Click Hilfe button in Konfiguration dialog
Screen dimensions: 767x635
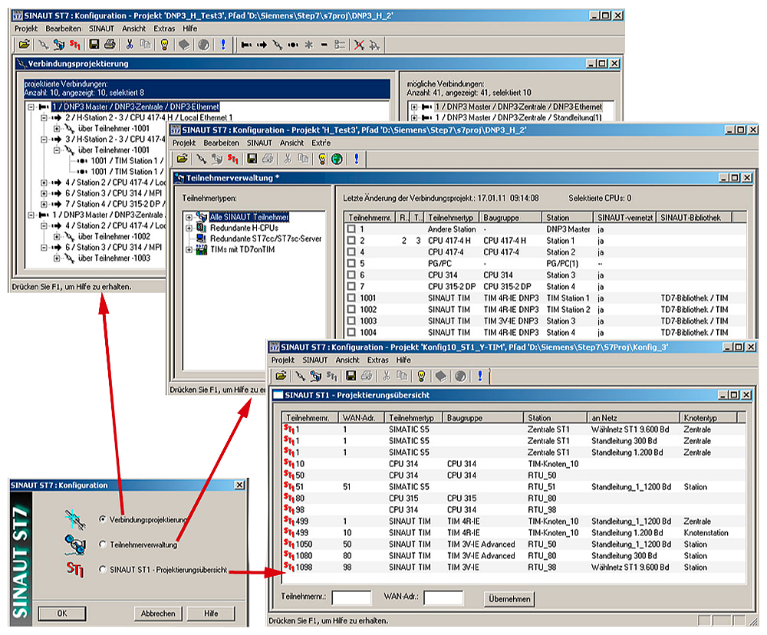[211, 613]
